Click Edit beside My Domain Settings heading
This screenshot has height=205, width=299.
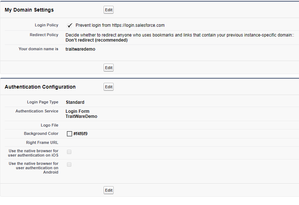(x=109, y=10)
